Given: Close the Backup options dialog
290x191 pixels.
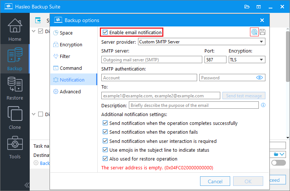Looking at the screenshot, I should tap(262, 20).
